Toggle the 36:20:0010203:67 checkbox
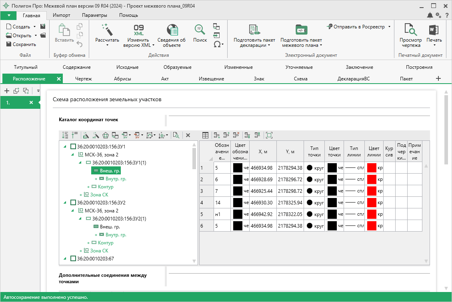Screen dimensions: 452x302 73,259
